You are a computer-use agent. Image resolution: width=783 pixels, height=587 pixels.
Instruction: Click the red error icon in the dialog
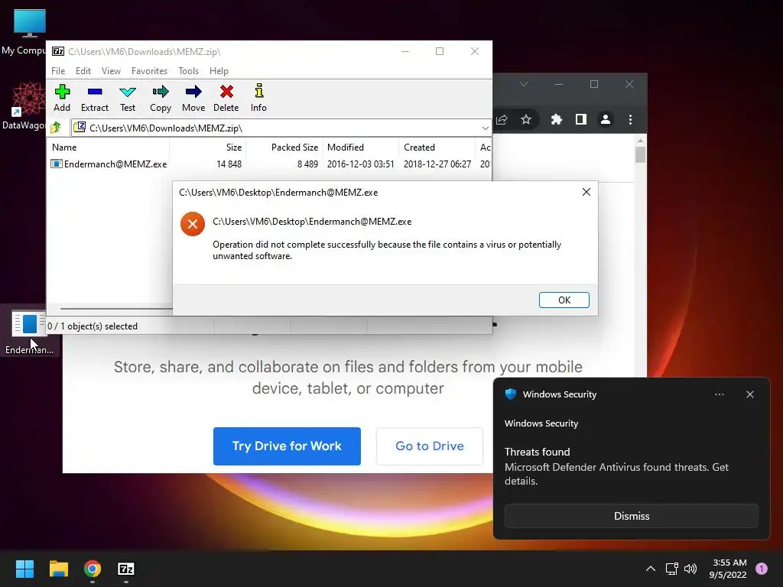[x=193, y=224]
